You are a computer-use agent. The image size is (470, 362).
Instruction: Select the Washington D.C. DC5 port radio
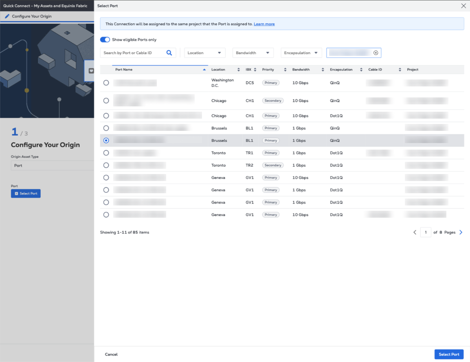coord(106,83)
